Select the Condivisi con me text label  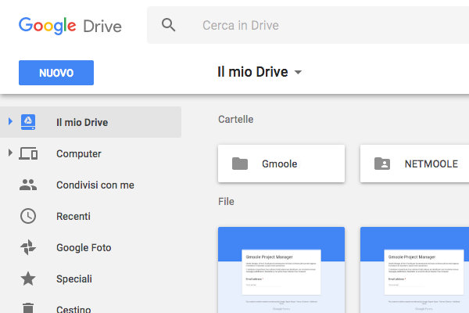pos(95,185)
